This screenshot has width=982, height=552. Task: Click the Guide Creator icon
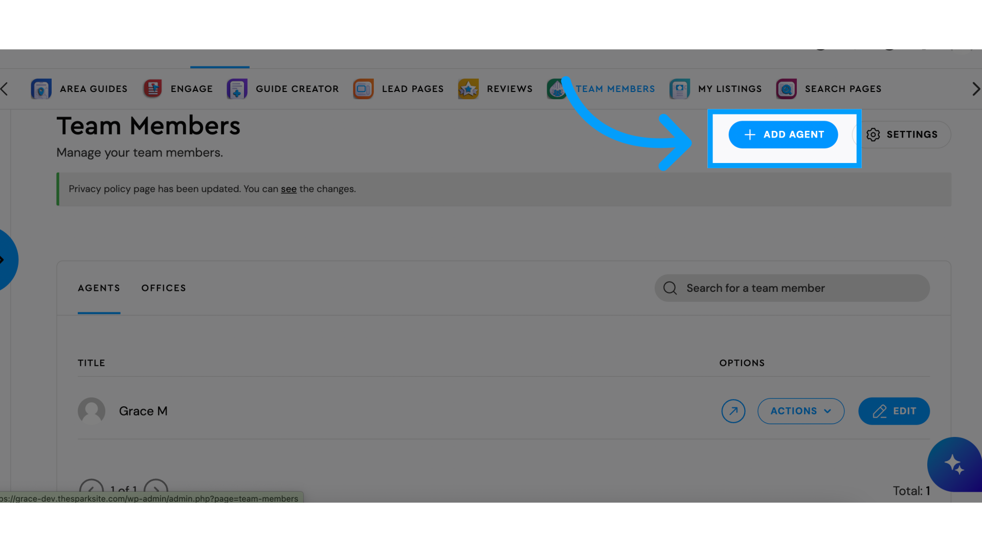tap(237, 88)
